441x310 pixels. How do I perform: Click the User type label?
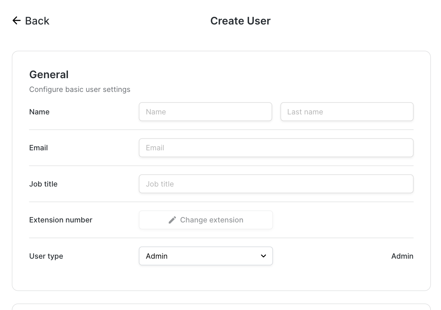click(x=46, y=256)
